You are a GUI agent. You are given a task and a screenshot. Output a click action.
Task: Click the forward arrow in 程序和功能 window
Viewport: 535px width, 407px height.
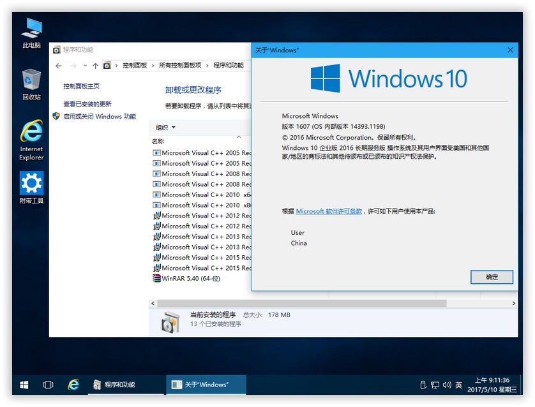73,66
